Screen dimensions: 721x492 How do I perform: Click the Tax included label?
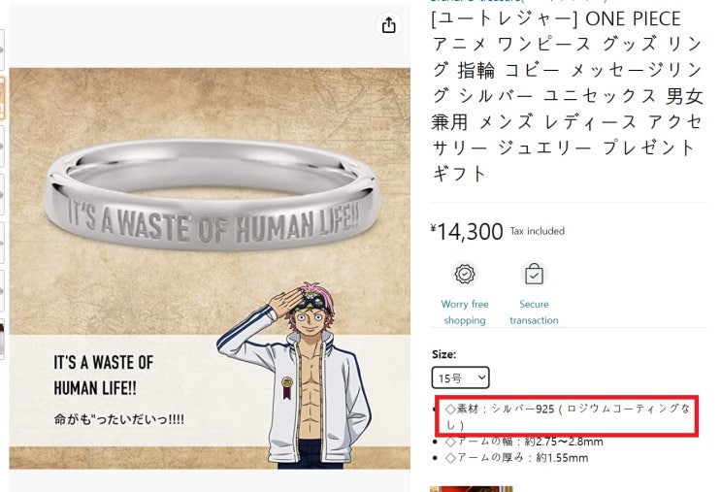pos(537,231)
